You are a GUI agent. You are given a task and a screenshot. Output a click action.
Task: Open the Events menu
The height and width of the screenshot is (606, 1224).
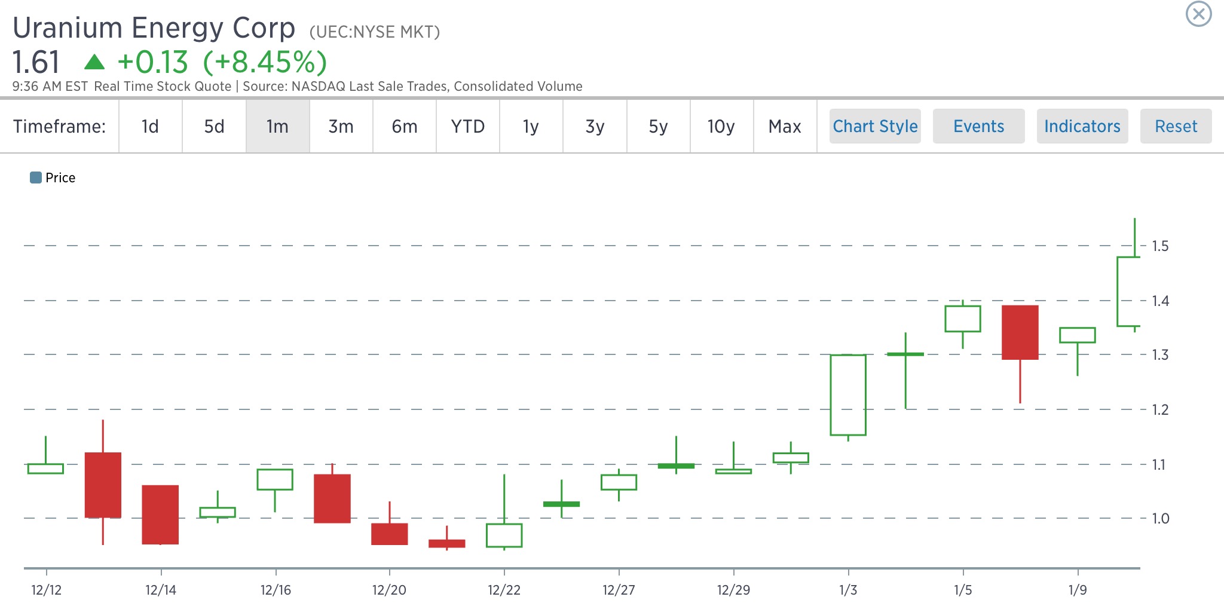click(979, 126)
